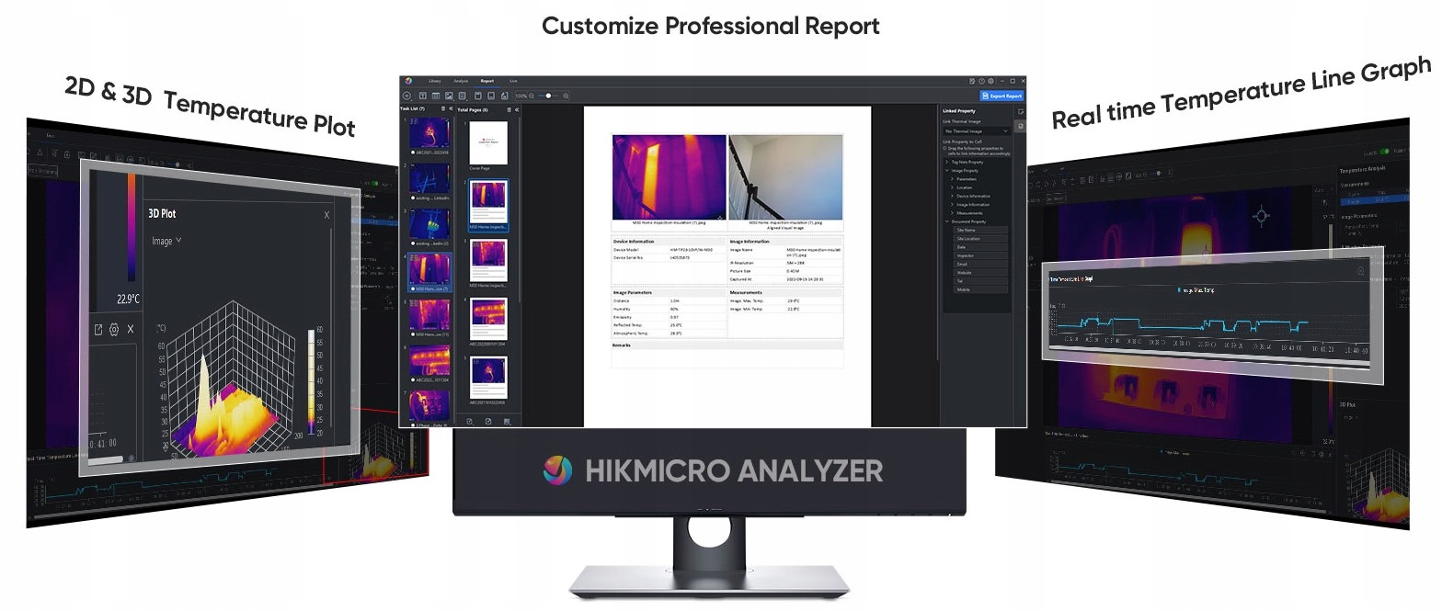This screenshot has height=611, width=1442.
Task: Insert an image via toolbar icon
Action: [449, 96]
